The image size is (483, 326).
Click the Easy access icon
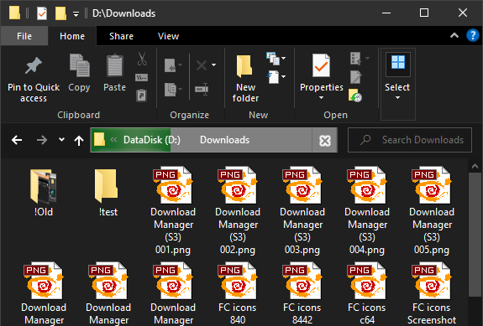click(x=273, y=77)
